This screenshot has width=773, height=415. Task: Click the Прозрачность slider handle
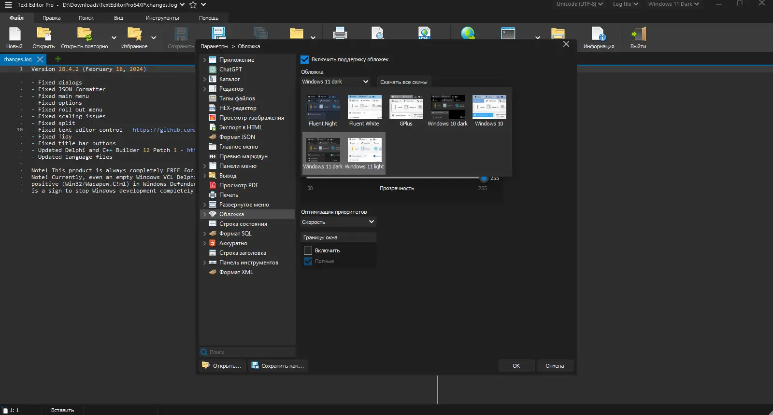click(x=484, y=178)
